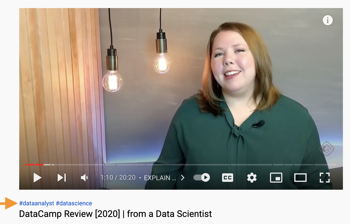The height and width of the screenshot is (224, 350).
Task: Open the info card icon
Action: 328,20
